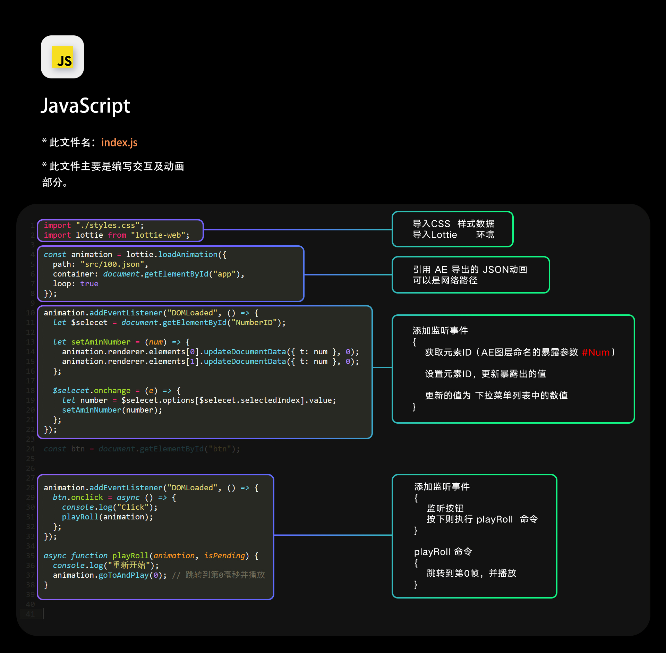Click the async function playRoll line
666x653 pixels.
(x=151, y=556)
